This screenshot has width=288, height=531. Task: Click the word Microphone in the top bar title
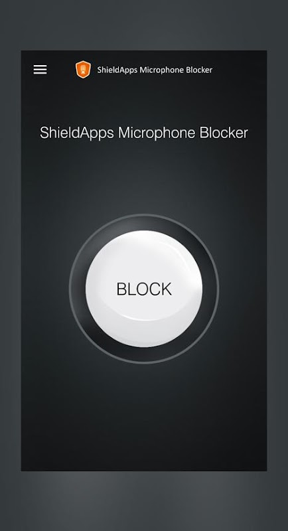161,70
